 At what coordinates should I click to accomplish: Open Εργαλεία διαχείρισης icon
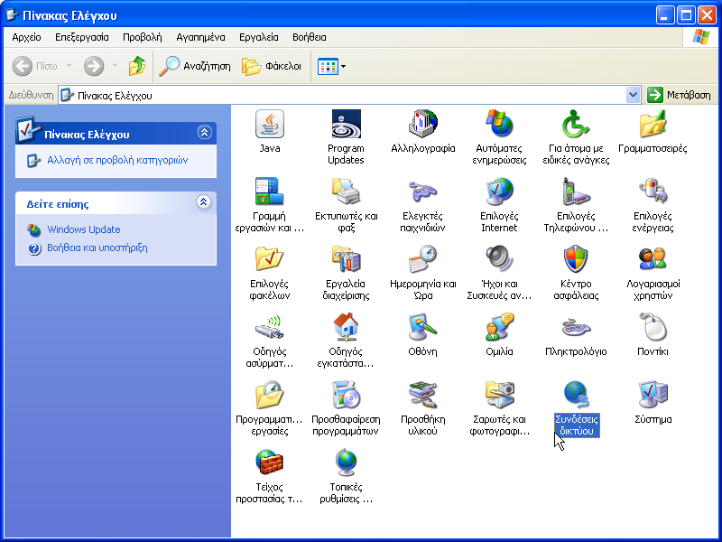point(346,260)
